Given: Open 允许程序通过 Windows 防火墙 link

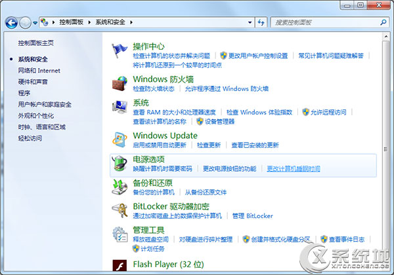Looking at the screenshot, I should point(227,88).
